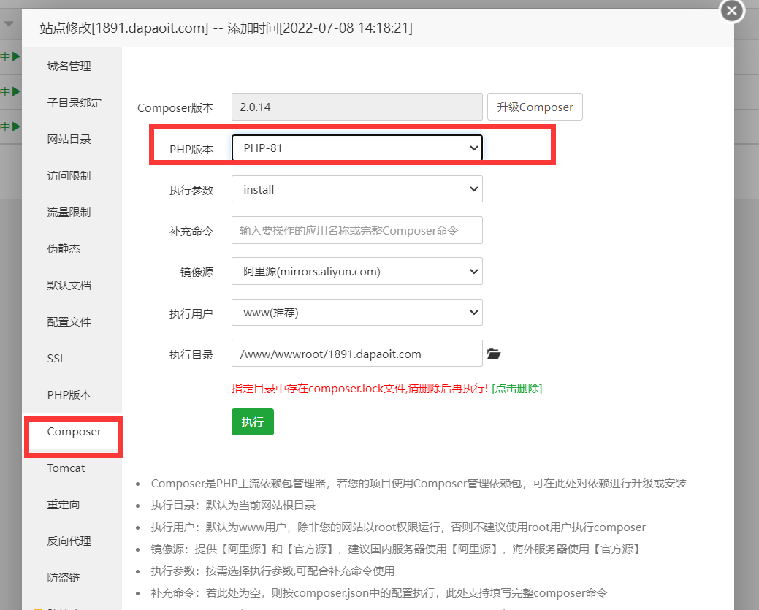Click the help line starting 镜像源：提供
This screenshot has width=759, height=610.
(397, 549)
